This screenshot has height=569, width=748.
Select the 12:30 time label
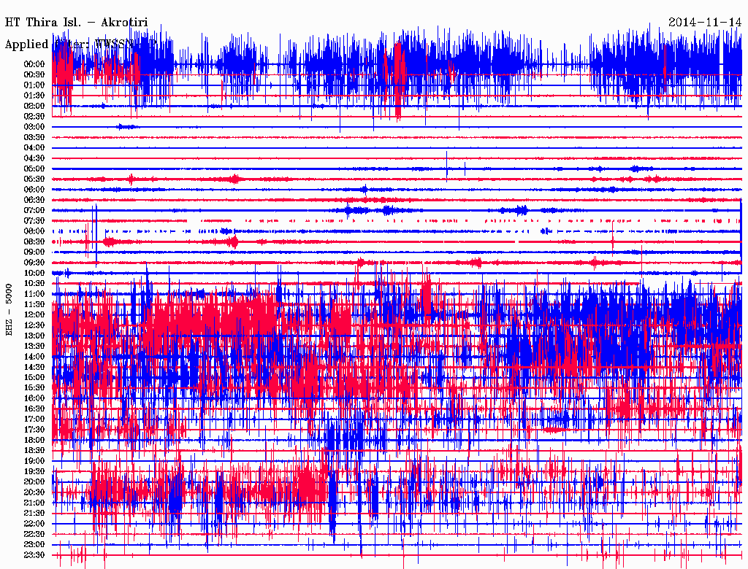coord(34,325)
